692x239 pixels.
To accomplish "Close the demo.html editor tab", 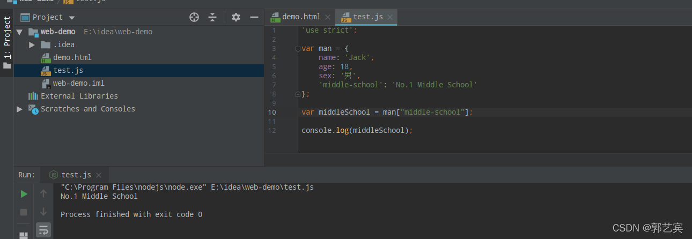I will coord(328,17).
